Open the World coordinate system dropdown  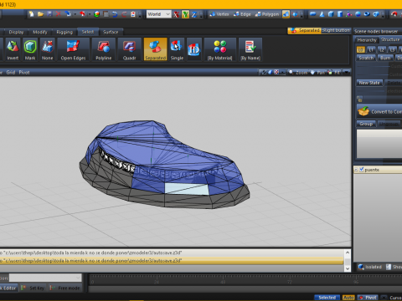click(158, 14)
